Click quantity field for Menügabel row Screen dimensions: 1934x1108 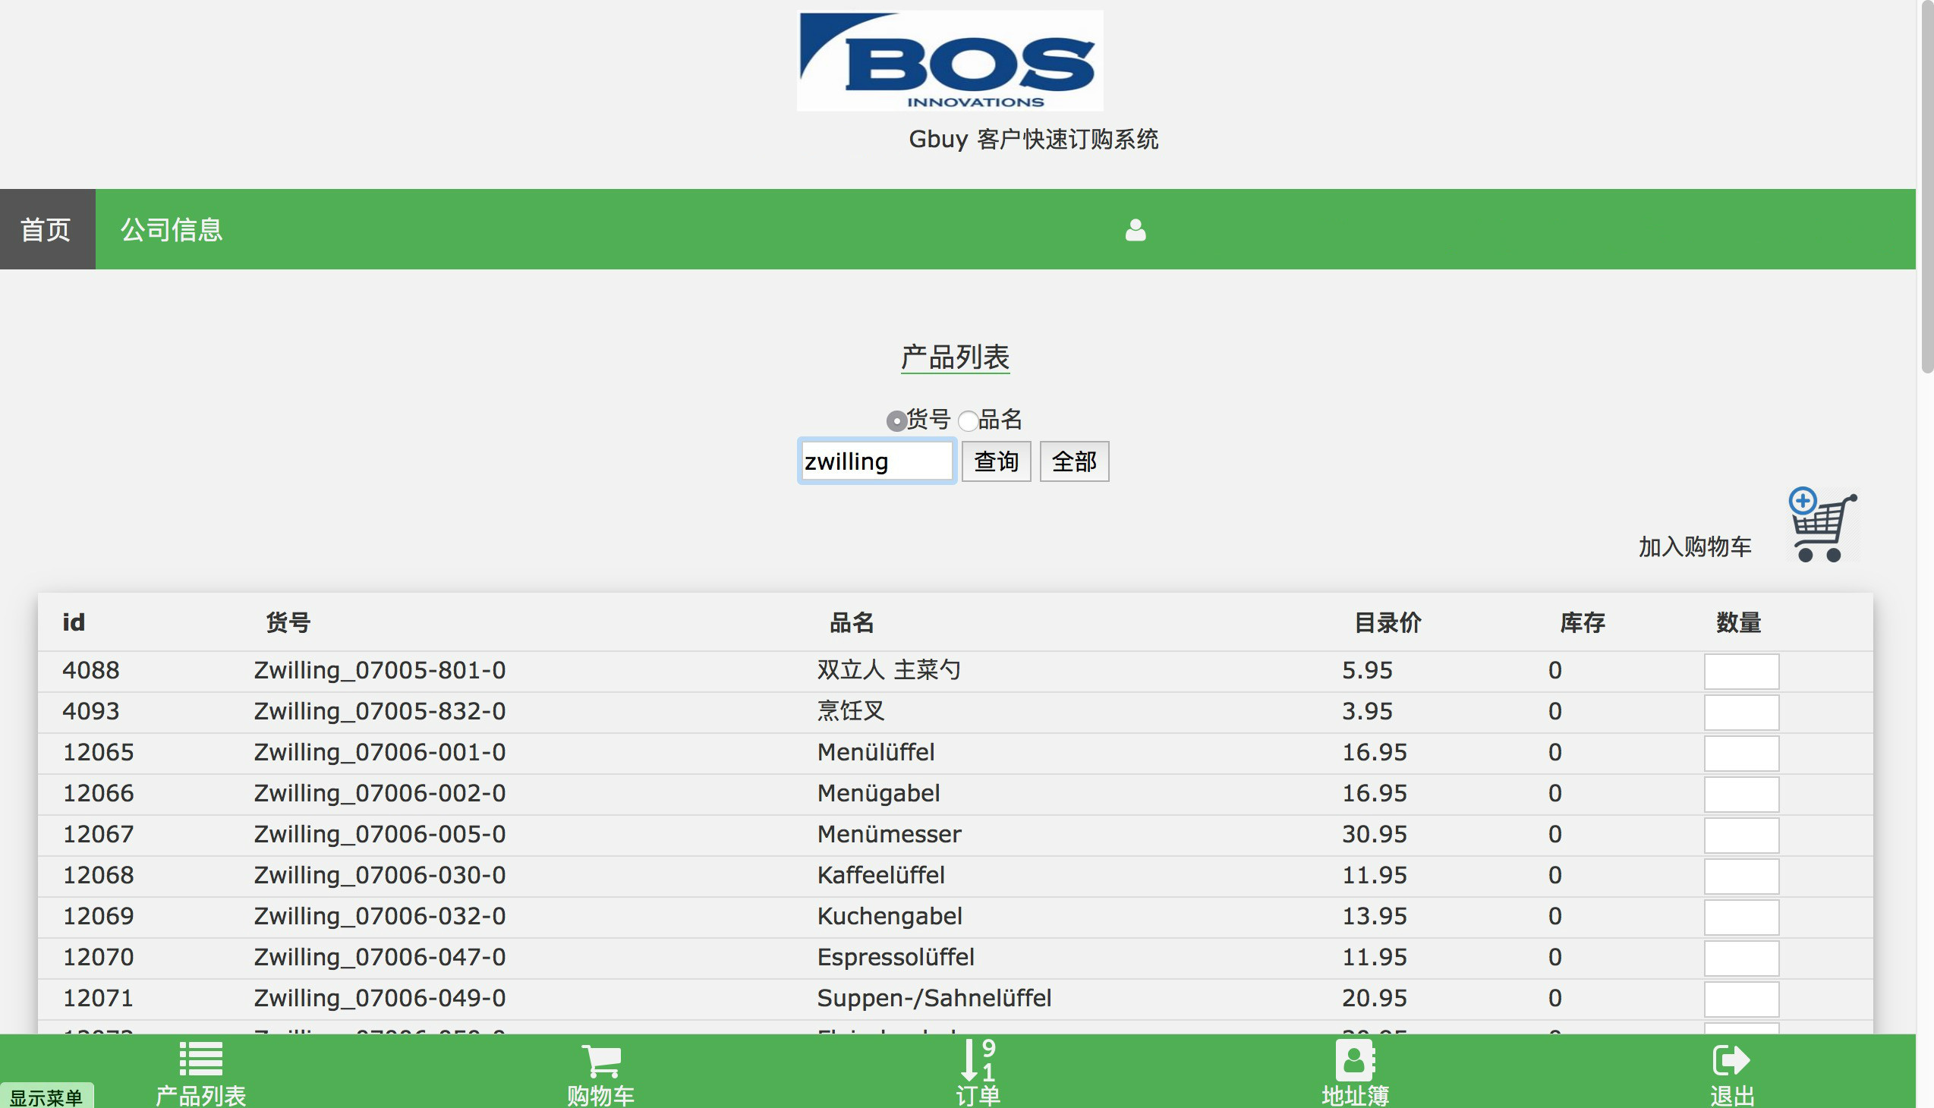pos(1740,795)
